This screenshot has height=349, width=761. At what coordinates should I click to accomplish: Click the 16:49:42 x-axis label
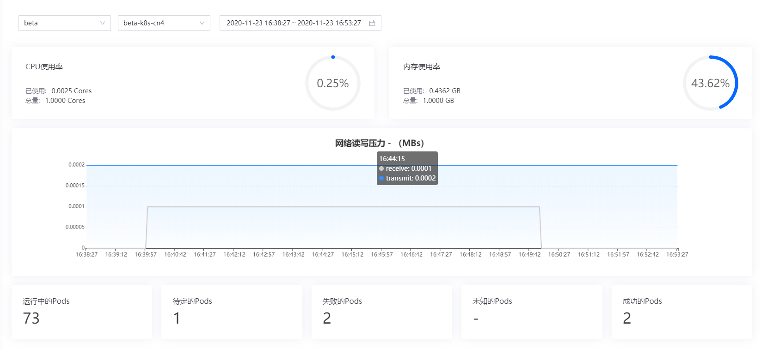tap(529, 254)
